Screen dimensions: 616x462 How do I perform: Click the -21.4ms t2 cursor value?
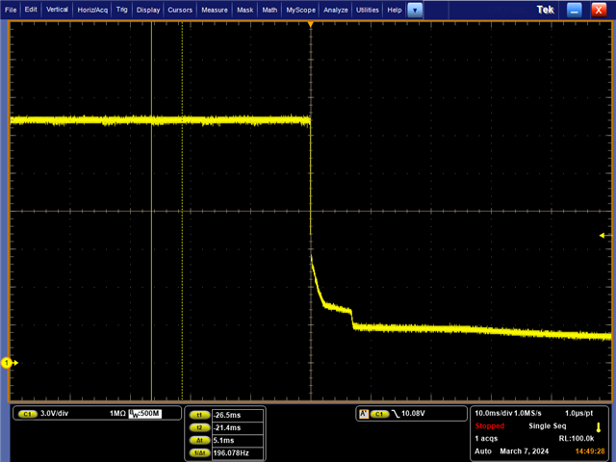pyautogui.click(x=238, y=427)
